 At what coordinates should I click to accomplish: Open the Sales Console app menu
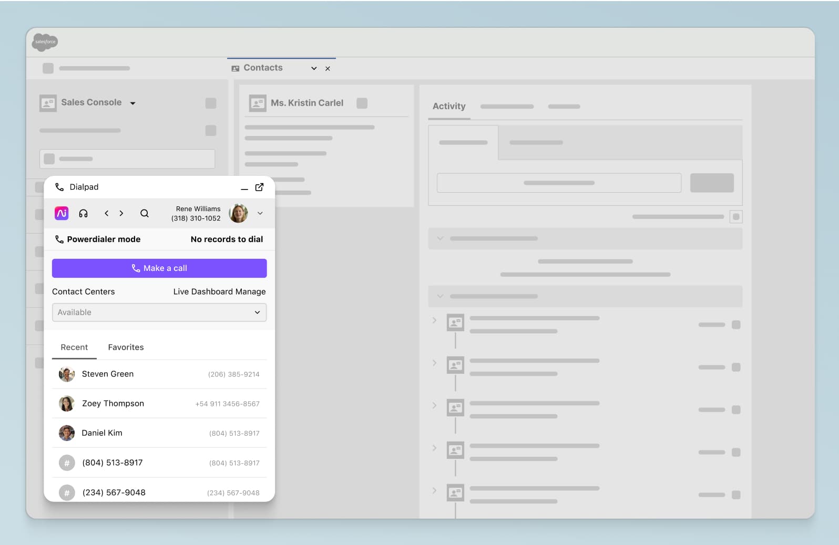coord(133,103)
